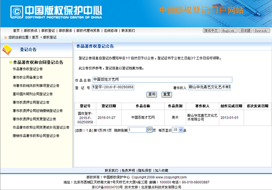This screenshot has height=190, width=272.
Task: Switch language to 日本語
Action: click(245, 31)
